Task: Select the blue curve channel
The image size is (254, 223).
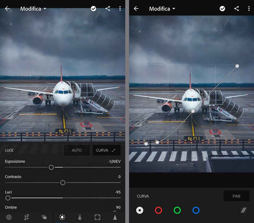Action: (196, 210)
